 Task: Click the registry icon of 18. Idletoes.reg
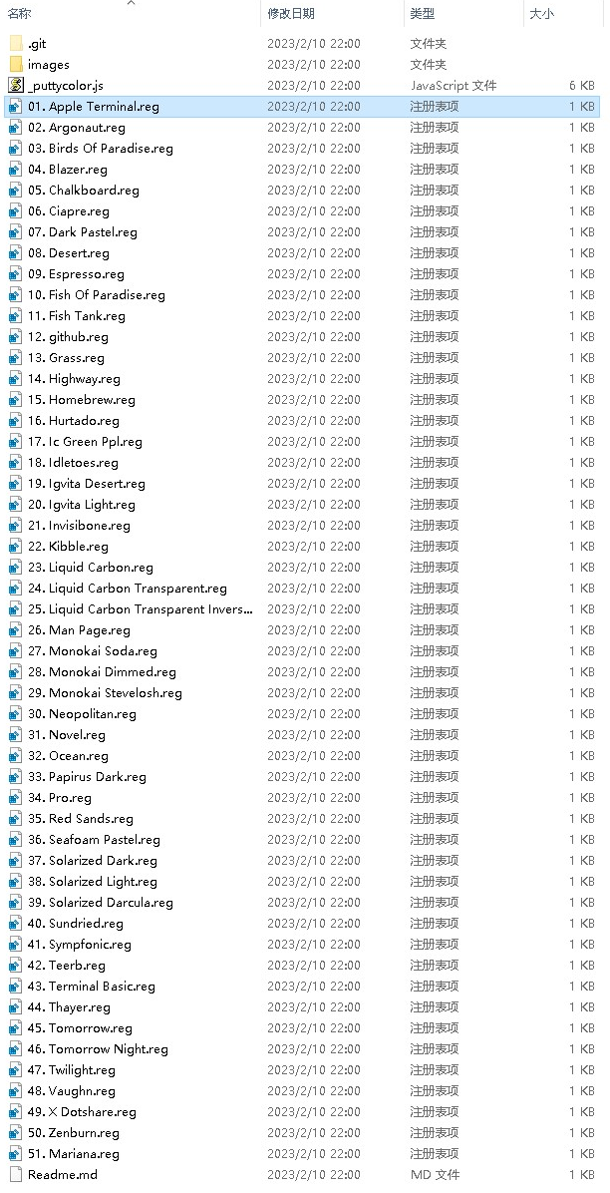click(x=16, y=462)
